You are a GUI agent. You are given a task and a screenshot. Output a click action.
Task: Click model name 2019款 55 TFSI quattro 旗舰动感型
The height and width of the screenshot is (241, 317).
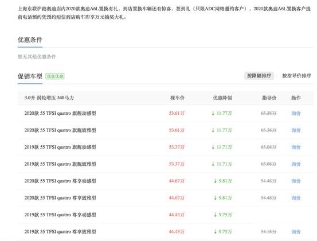(60, 147)
